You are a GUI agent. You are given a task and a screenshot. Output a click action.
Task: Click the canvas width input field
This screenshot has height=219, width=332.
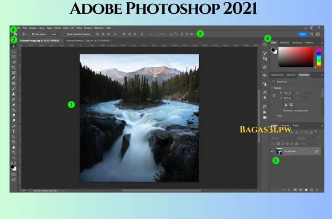[x=288, y=93]
